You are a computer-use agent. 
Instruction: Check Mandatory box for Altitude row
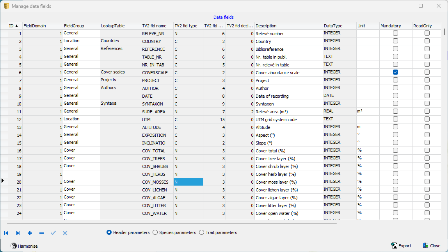(395, 127)
